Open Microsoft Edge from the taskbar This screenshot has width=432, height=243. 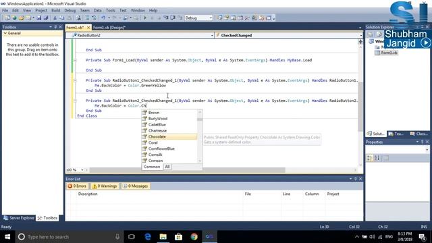(148, 237)
